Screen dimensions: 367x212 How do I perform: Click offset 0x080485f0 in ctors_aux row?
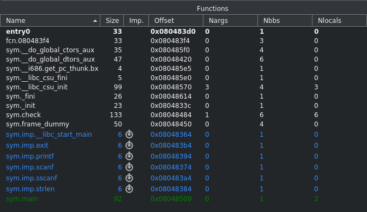point(170,50)
